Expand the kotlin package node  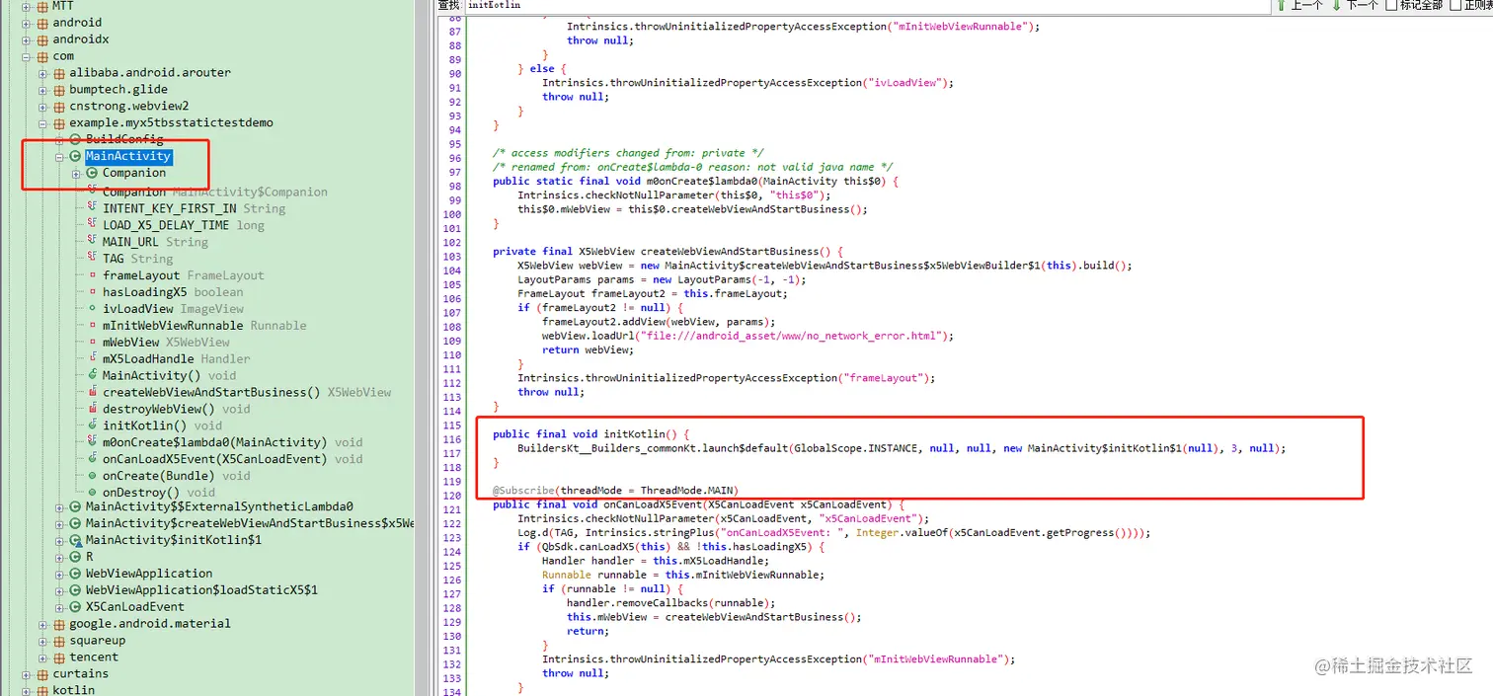pyautogui.click(x=27, y=690)
